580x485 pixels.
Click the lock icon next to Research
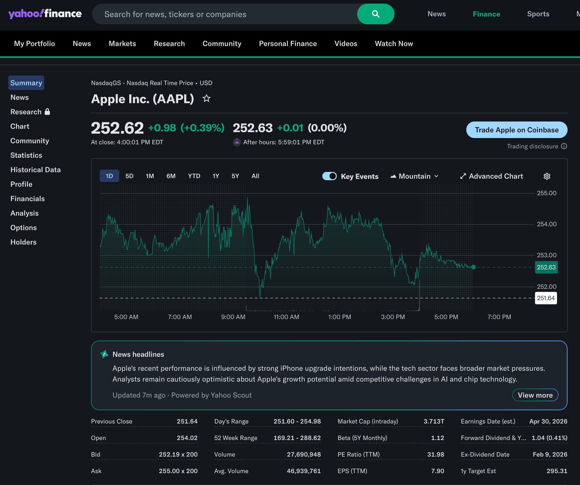click(x=47, y=112)
